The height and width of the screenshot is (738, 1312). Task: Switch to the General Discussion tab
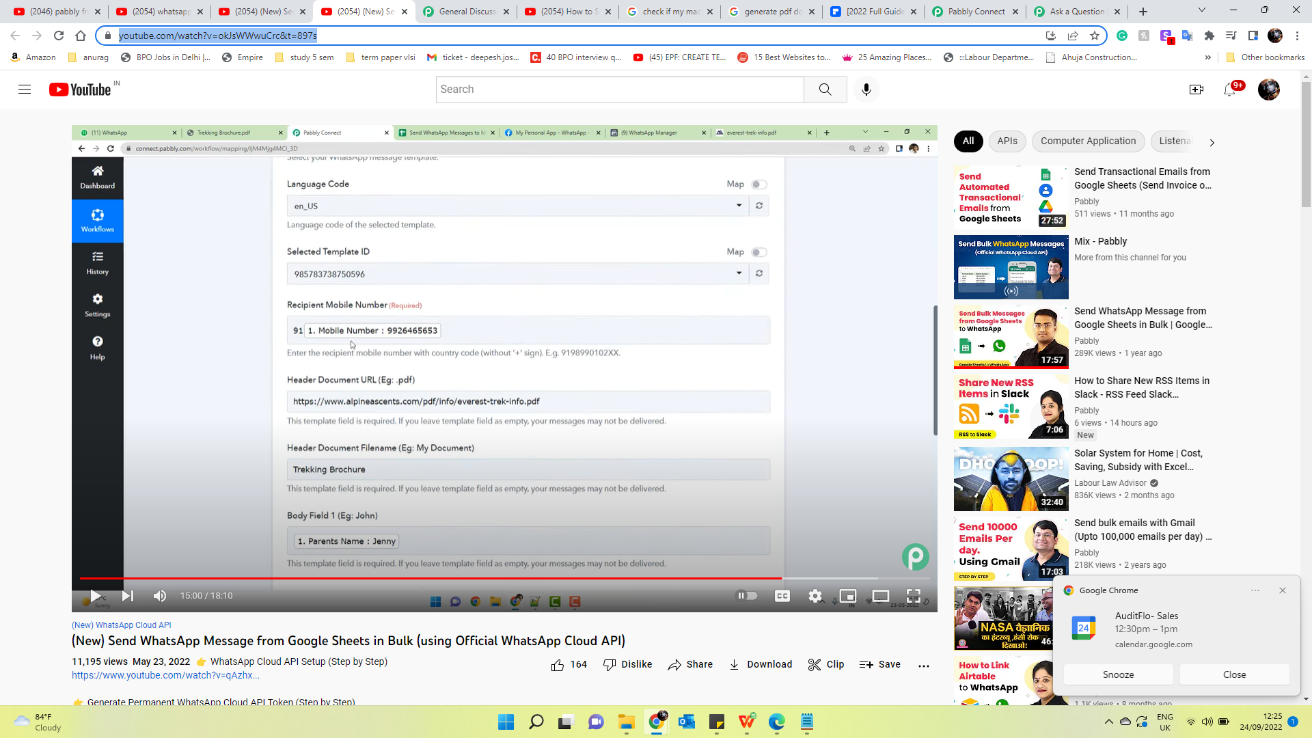467,12
